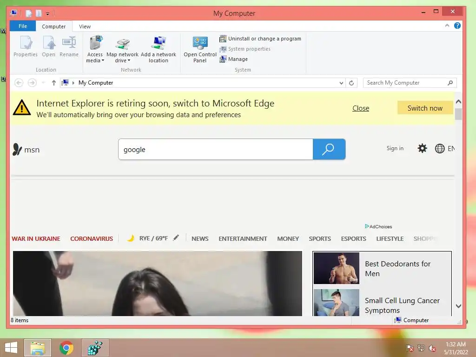Click the Small Cell Lung Cancer Symptoms thumbnail
The image size is (476, 357).
point(337,302)
